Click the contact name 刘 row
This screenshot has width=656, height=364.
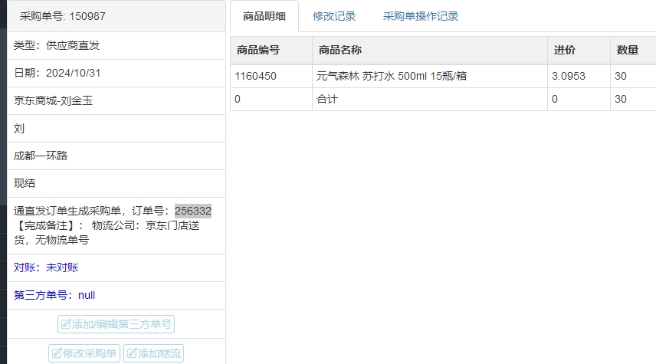tap(116, 129)
